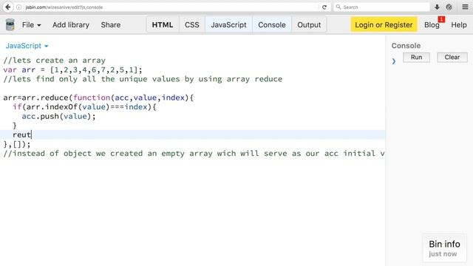Toggle the JavaScript panel tab
The width and height of the screenshot is (473, 266).
point(228,24)
